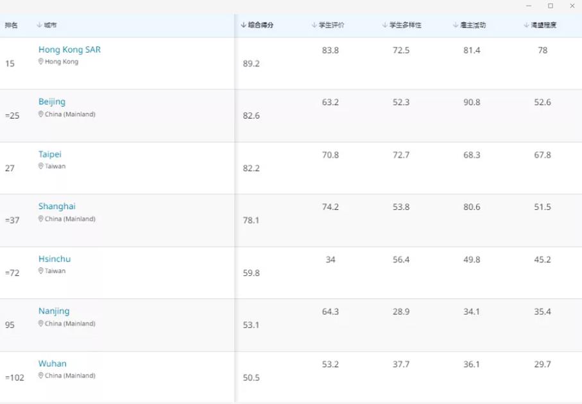Click the Taiwan label under Hsinchu
The height and width of the screenshot is (404, 582).
[x=55, y=271]
